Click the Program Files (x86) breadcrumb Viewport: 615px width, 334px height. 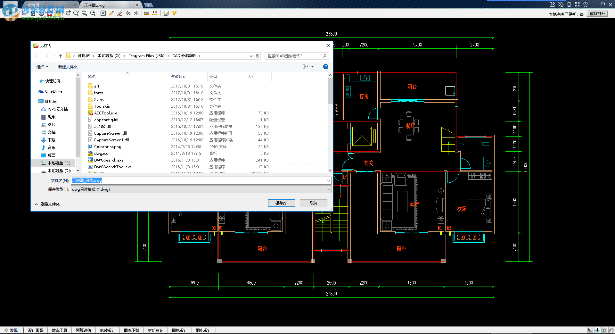(146, 56)
